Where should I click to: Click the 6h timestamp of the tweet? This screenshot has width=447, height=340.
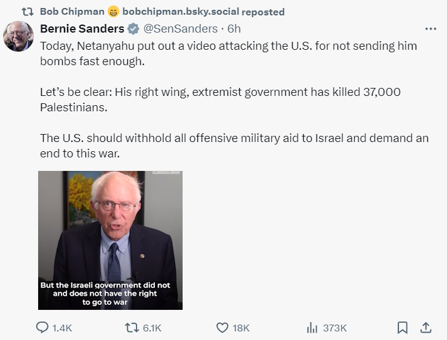point(234,29)
